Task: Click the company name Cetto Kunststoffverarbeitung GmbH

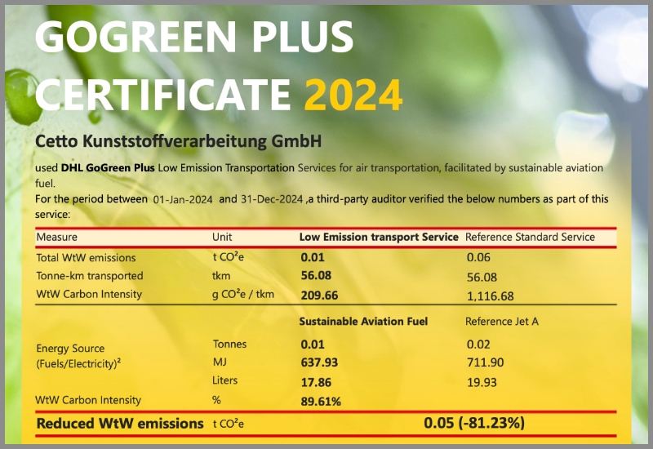Action: (x=178, y=141)
